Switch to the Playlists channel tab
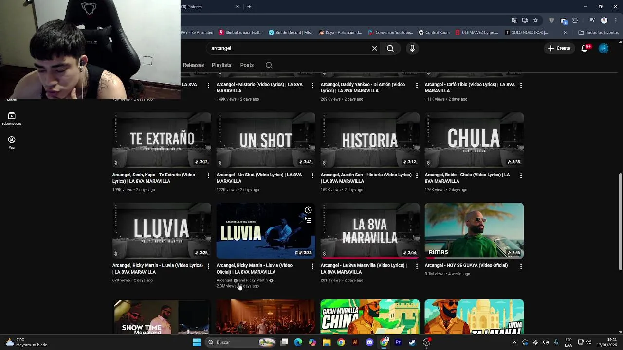The image size is (623, 350). 221,65
